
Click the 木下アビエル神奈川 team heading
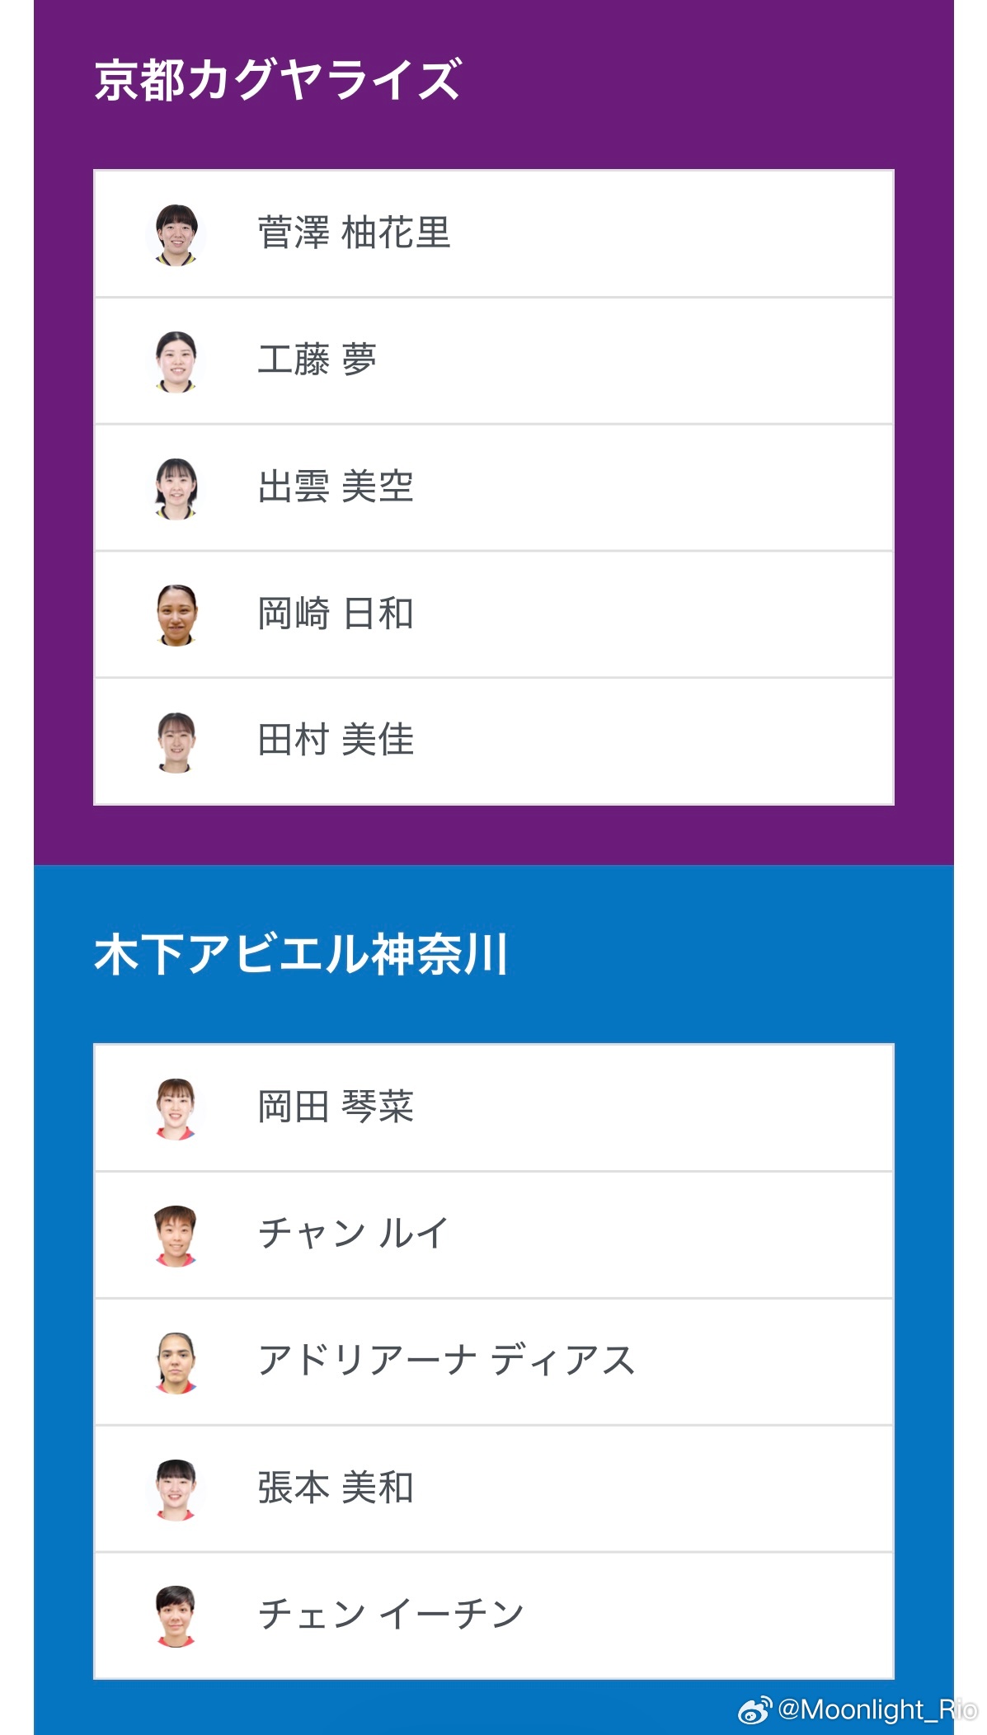point(301,955)
